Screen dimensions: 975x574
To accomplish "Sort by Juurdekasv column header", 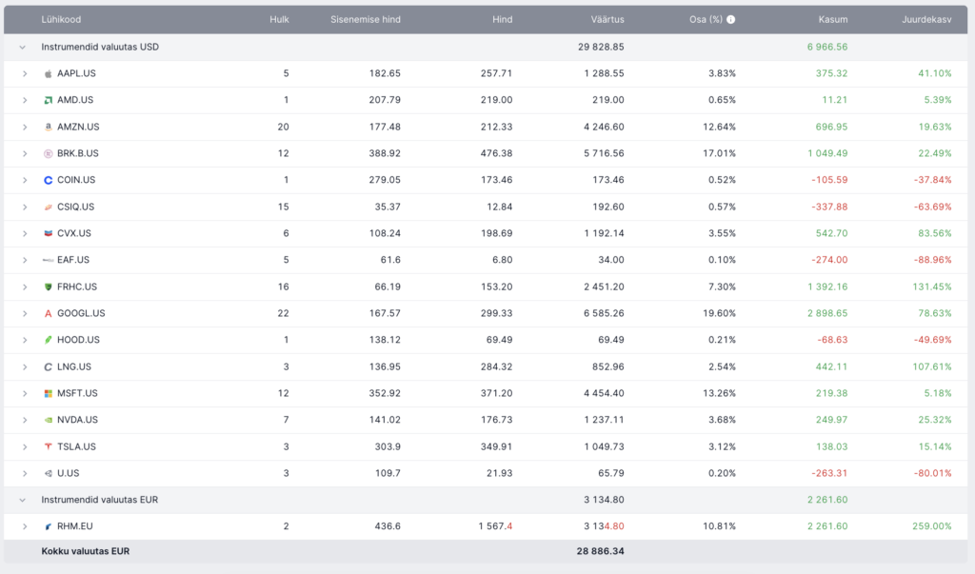I will [x=926, y=19].
